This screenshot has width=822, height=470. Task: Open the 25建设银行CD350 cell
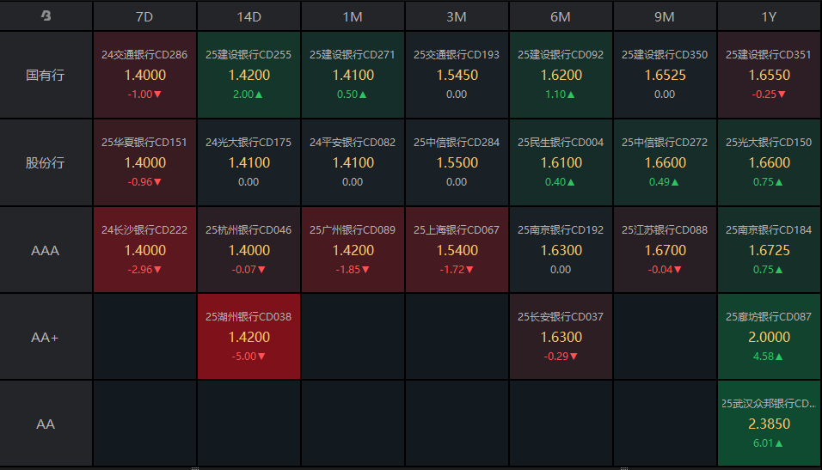(665, 75)
